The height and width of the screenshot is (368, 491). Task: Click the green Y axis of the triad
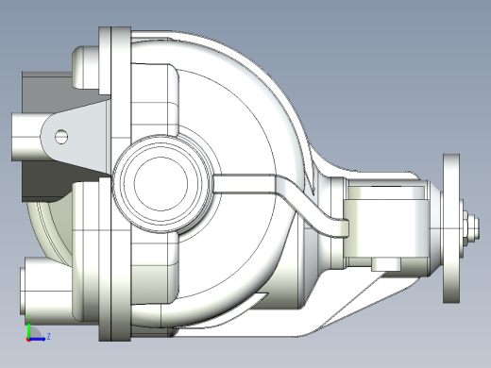pos(28,331)
